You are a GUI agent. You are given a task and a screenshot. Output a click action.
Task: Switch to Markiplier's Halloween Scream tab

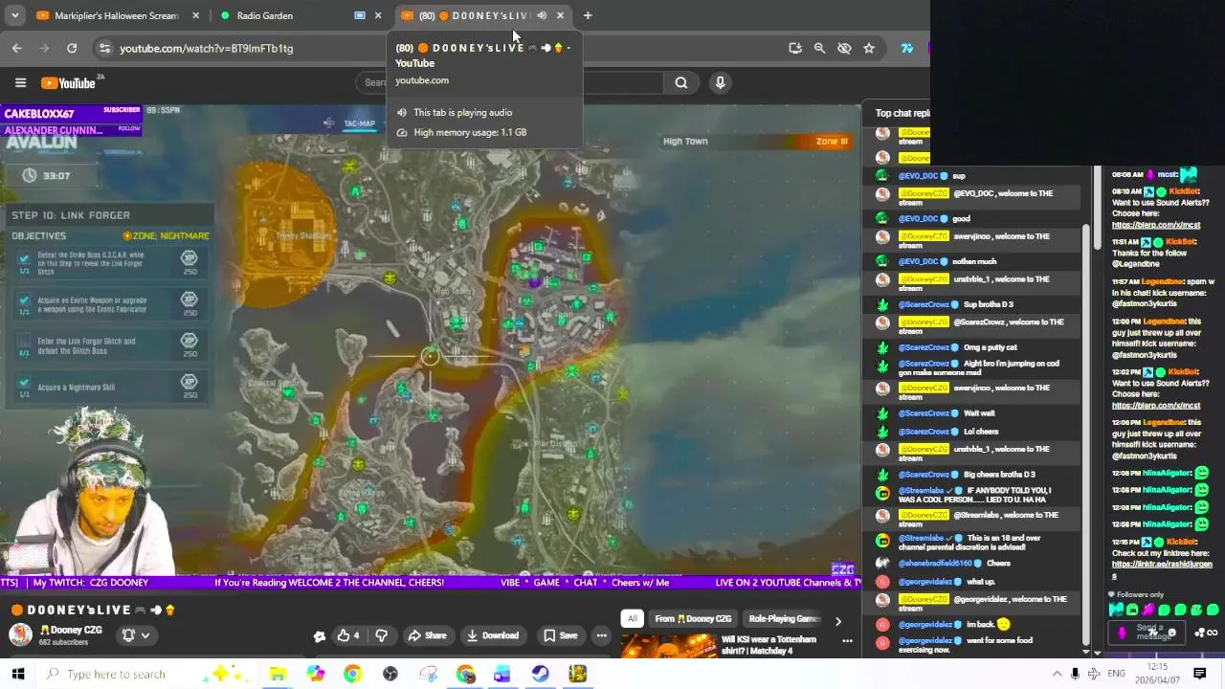pyautogui.click(x=107, y=15)
